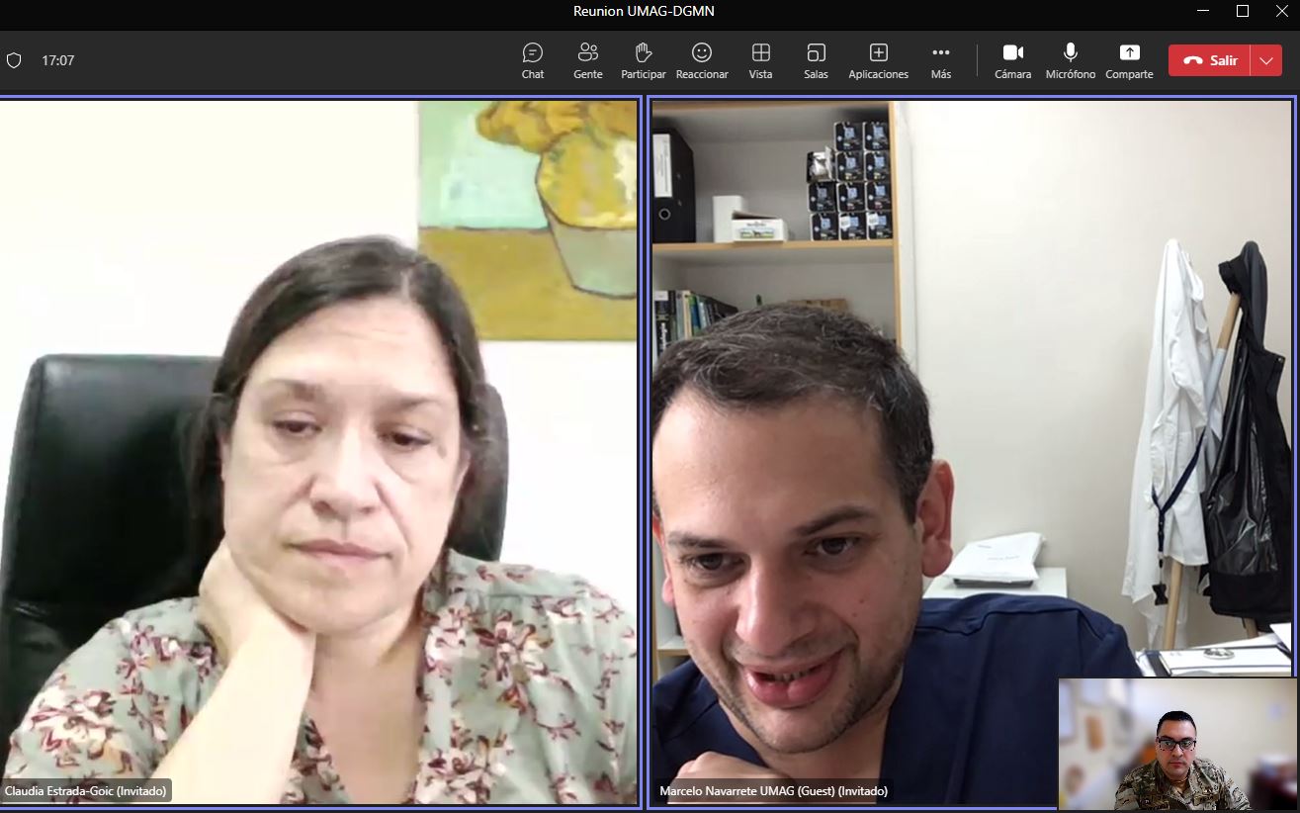This screenshot has width=1300, height=813.
Task: Show the Gente participants list
Action: (588, 60)
